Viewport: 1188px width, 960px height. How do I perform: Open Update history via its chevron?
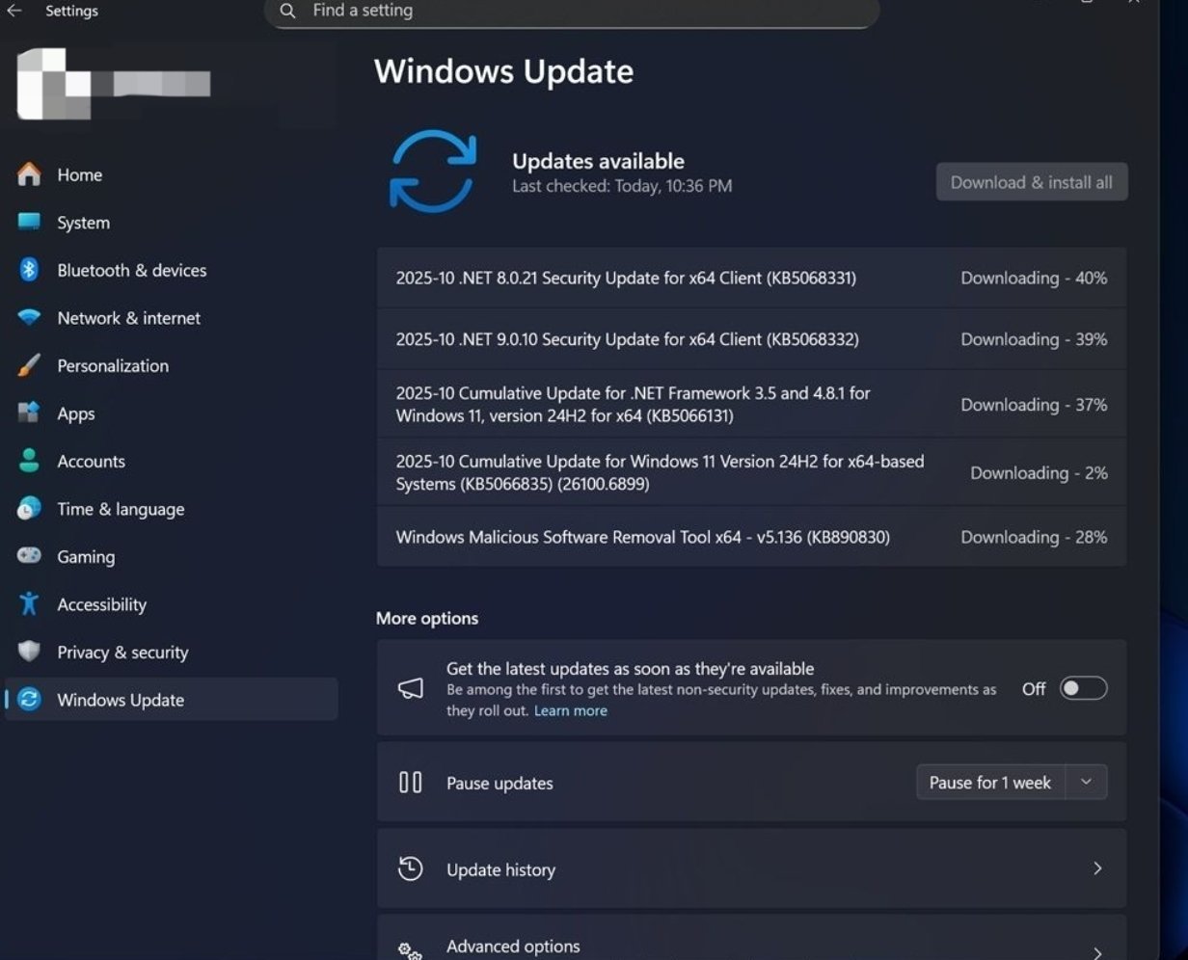1097,868
